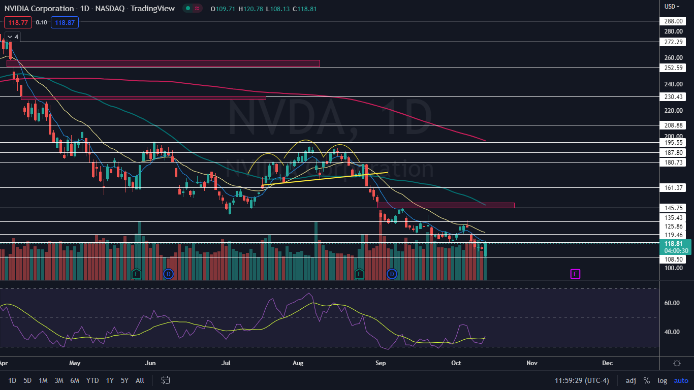694x390 pixels.
Task: Toggle auto scale mode
Action: coord(681,380)
